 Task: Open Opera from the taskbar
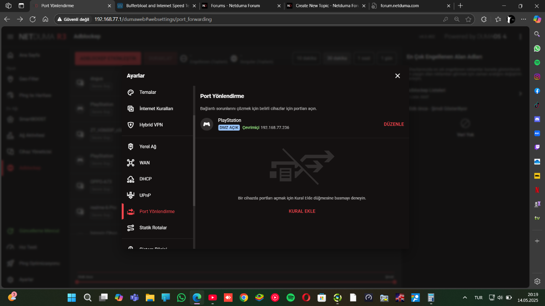pos(306,297)
